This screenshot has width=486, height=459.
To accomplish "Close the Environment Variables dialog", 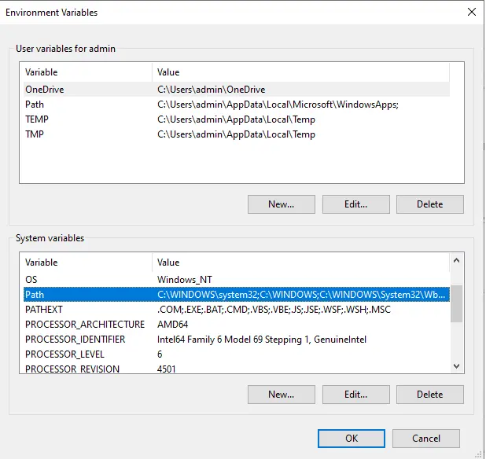I will point(471,13).
